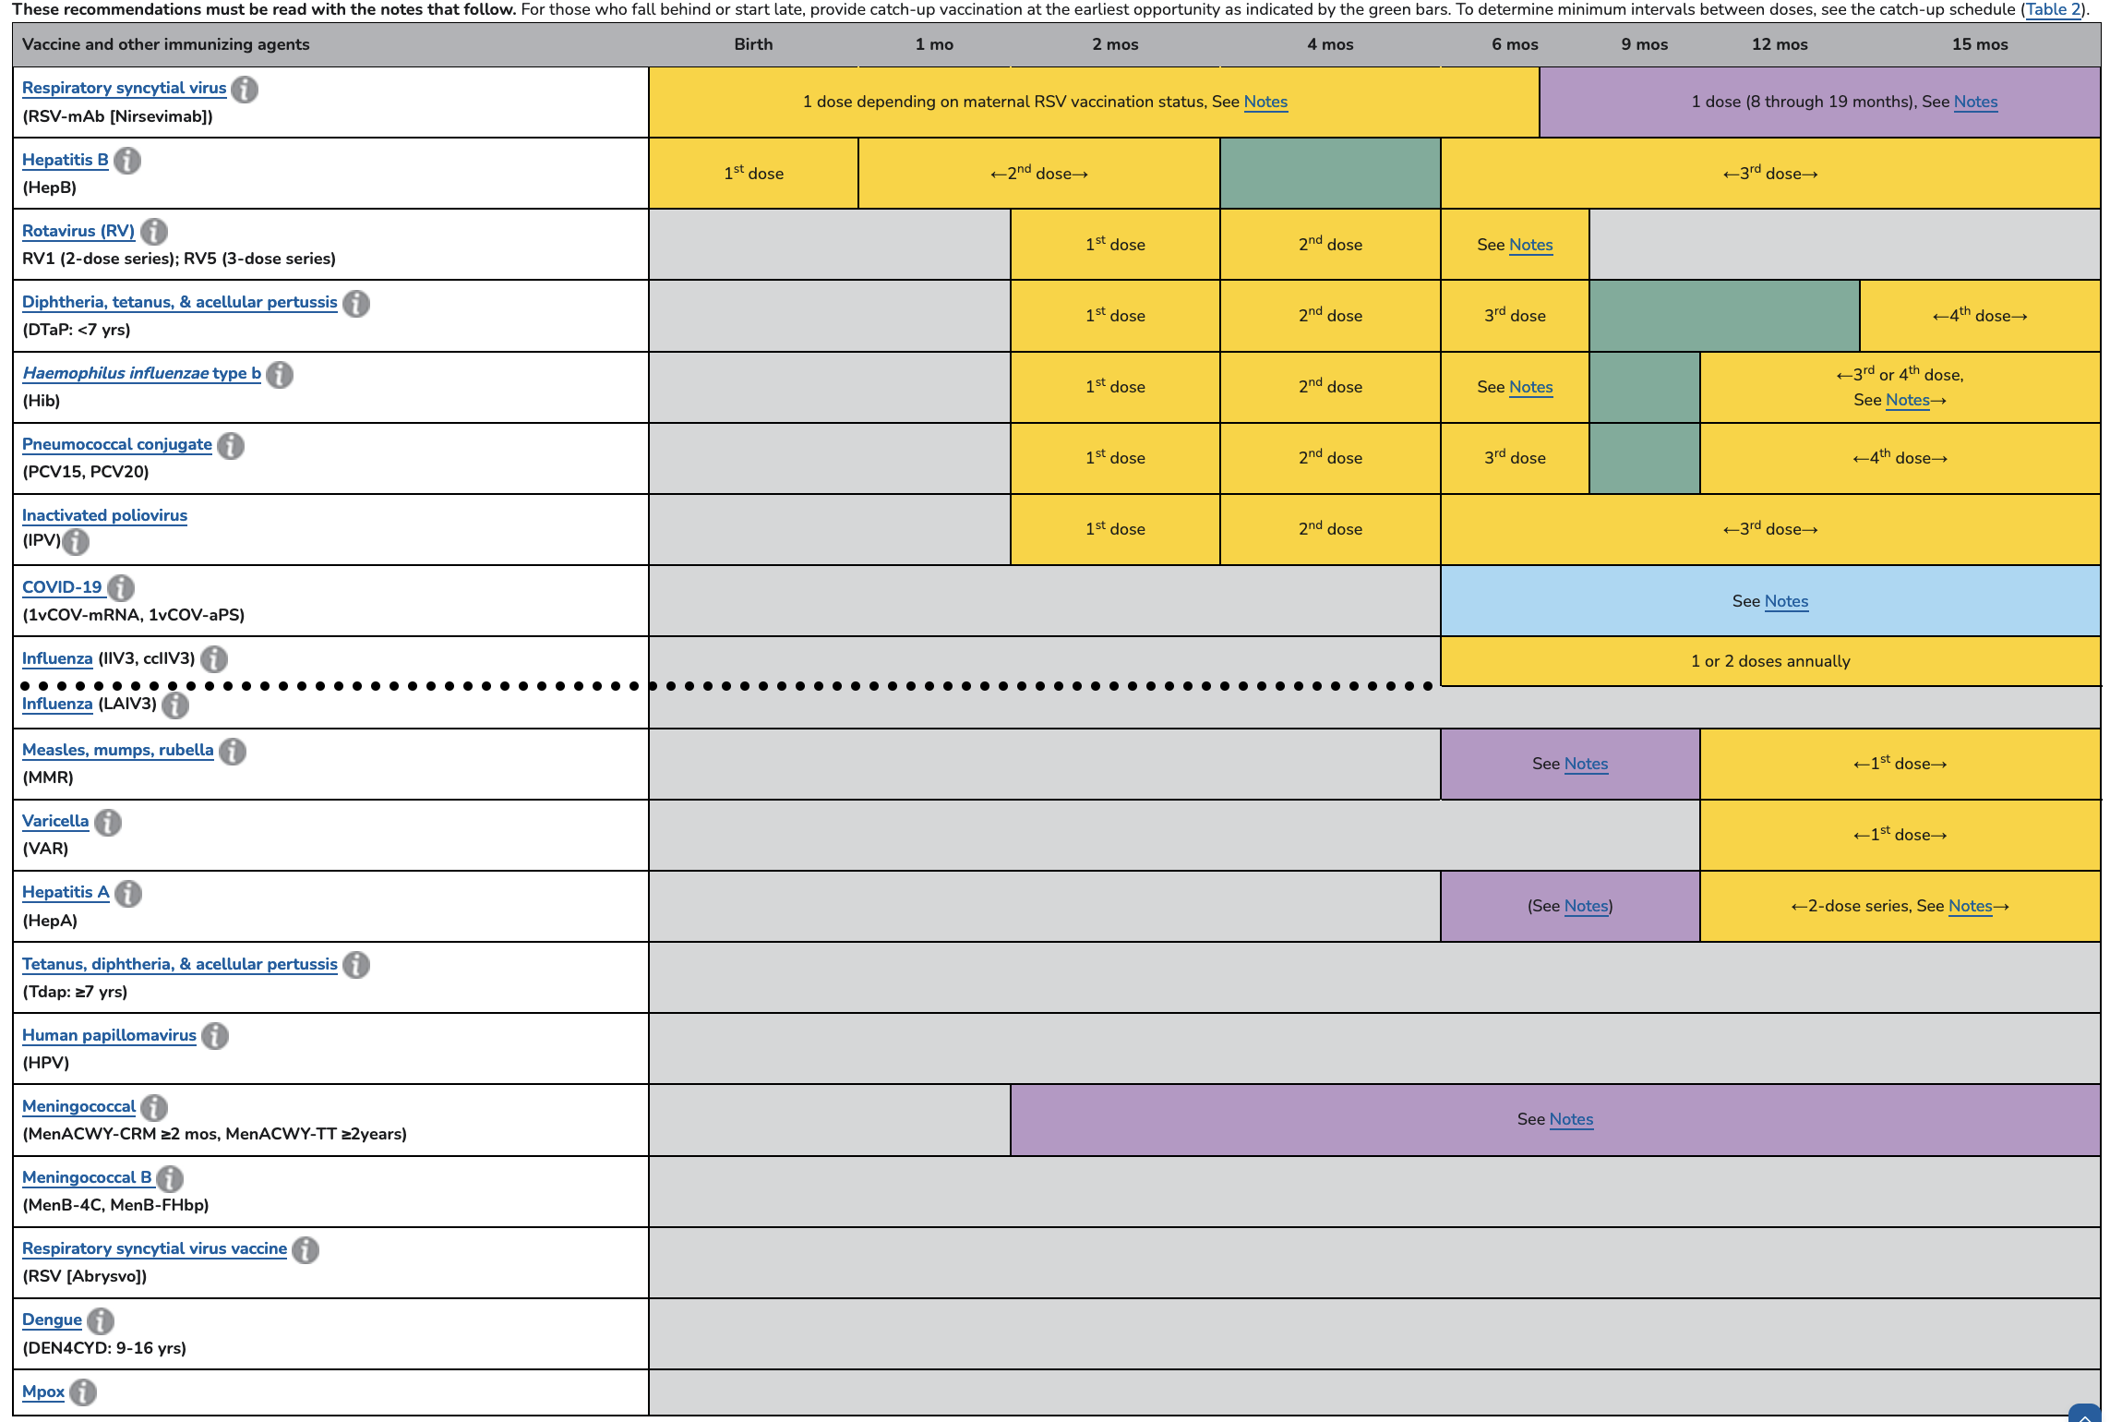
Task: Click info icon next to Influenza (LAIV3)
Action: [x=175, y=705]
